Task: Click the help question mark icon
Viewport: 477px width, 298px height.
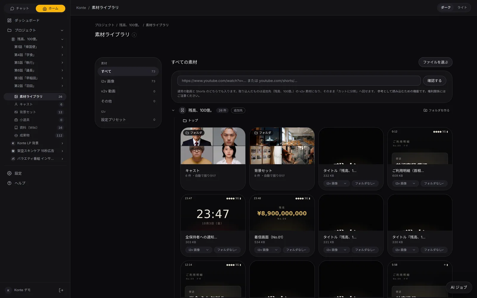Action: point(9,183)
